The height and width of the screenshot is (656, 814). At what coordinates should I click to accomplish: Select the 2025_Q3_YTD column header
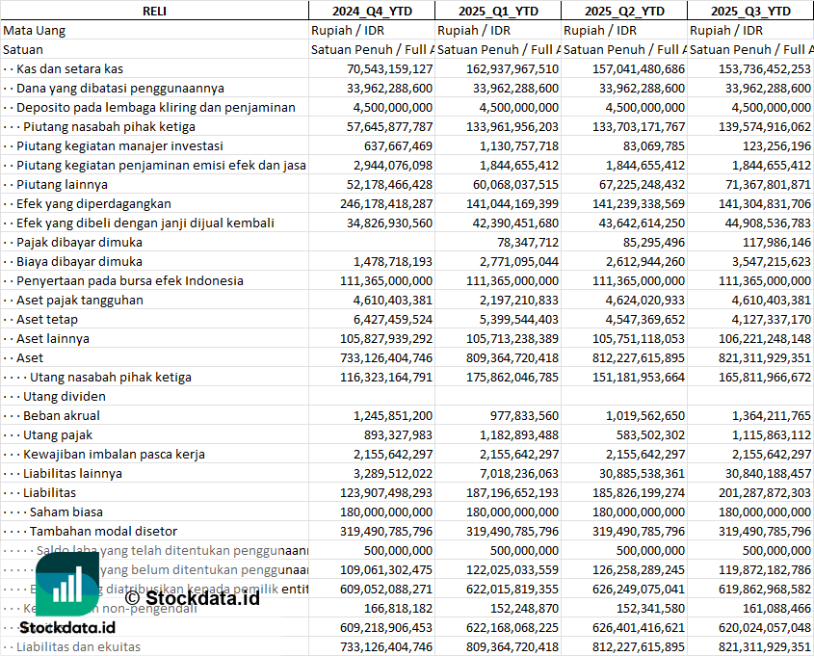pos(750,11)
